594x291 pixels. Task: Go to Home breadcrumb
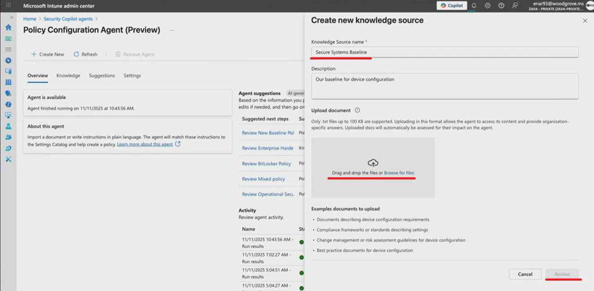[30, 19]
